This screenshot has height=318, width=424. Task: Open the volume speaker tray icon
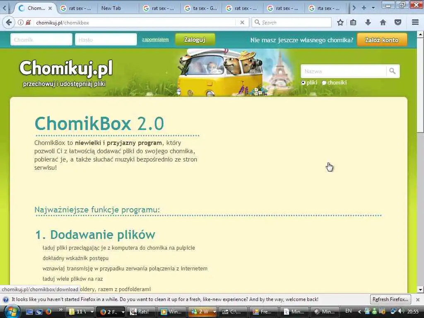coord(401,311)
